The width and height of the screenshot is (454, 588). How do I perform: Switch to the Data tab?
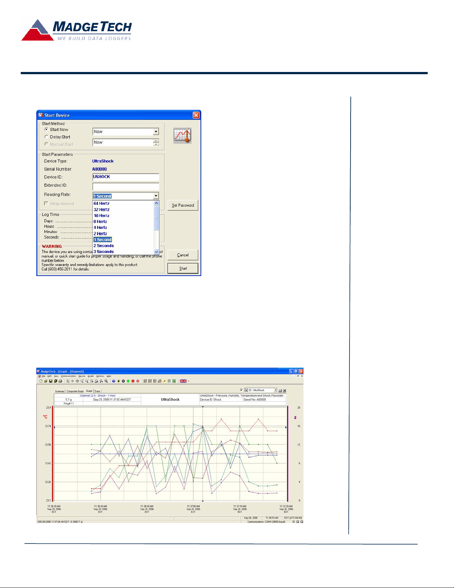point(97,391)
